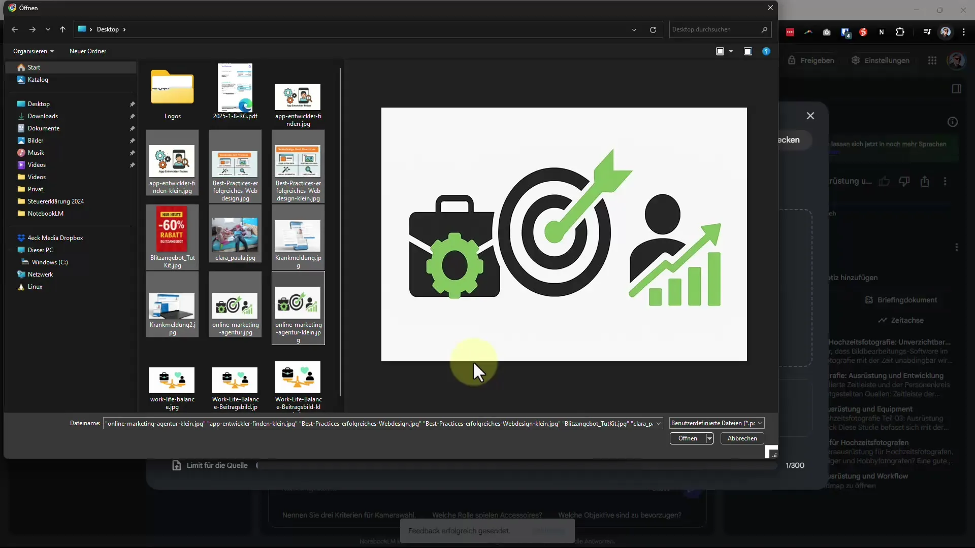Toggle the preview pane
Image resolution: width=975 pixels, height=548 pixels.
tap(748, 51)
